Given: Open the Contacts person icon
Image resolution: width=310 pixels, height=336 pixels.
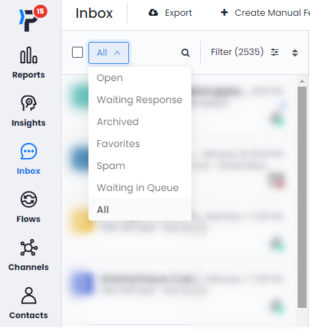Looking at the screenshot, I should (x=29, y=295).
